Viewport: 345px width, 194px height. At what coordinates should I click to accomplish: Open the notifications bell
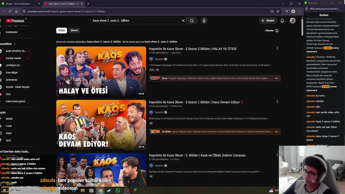pos(282,20)
